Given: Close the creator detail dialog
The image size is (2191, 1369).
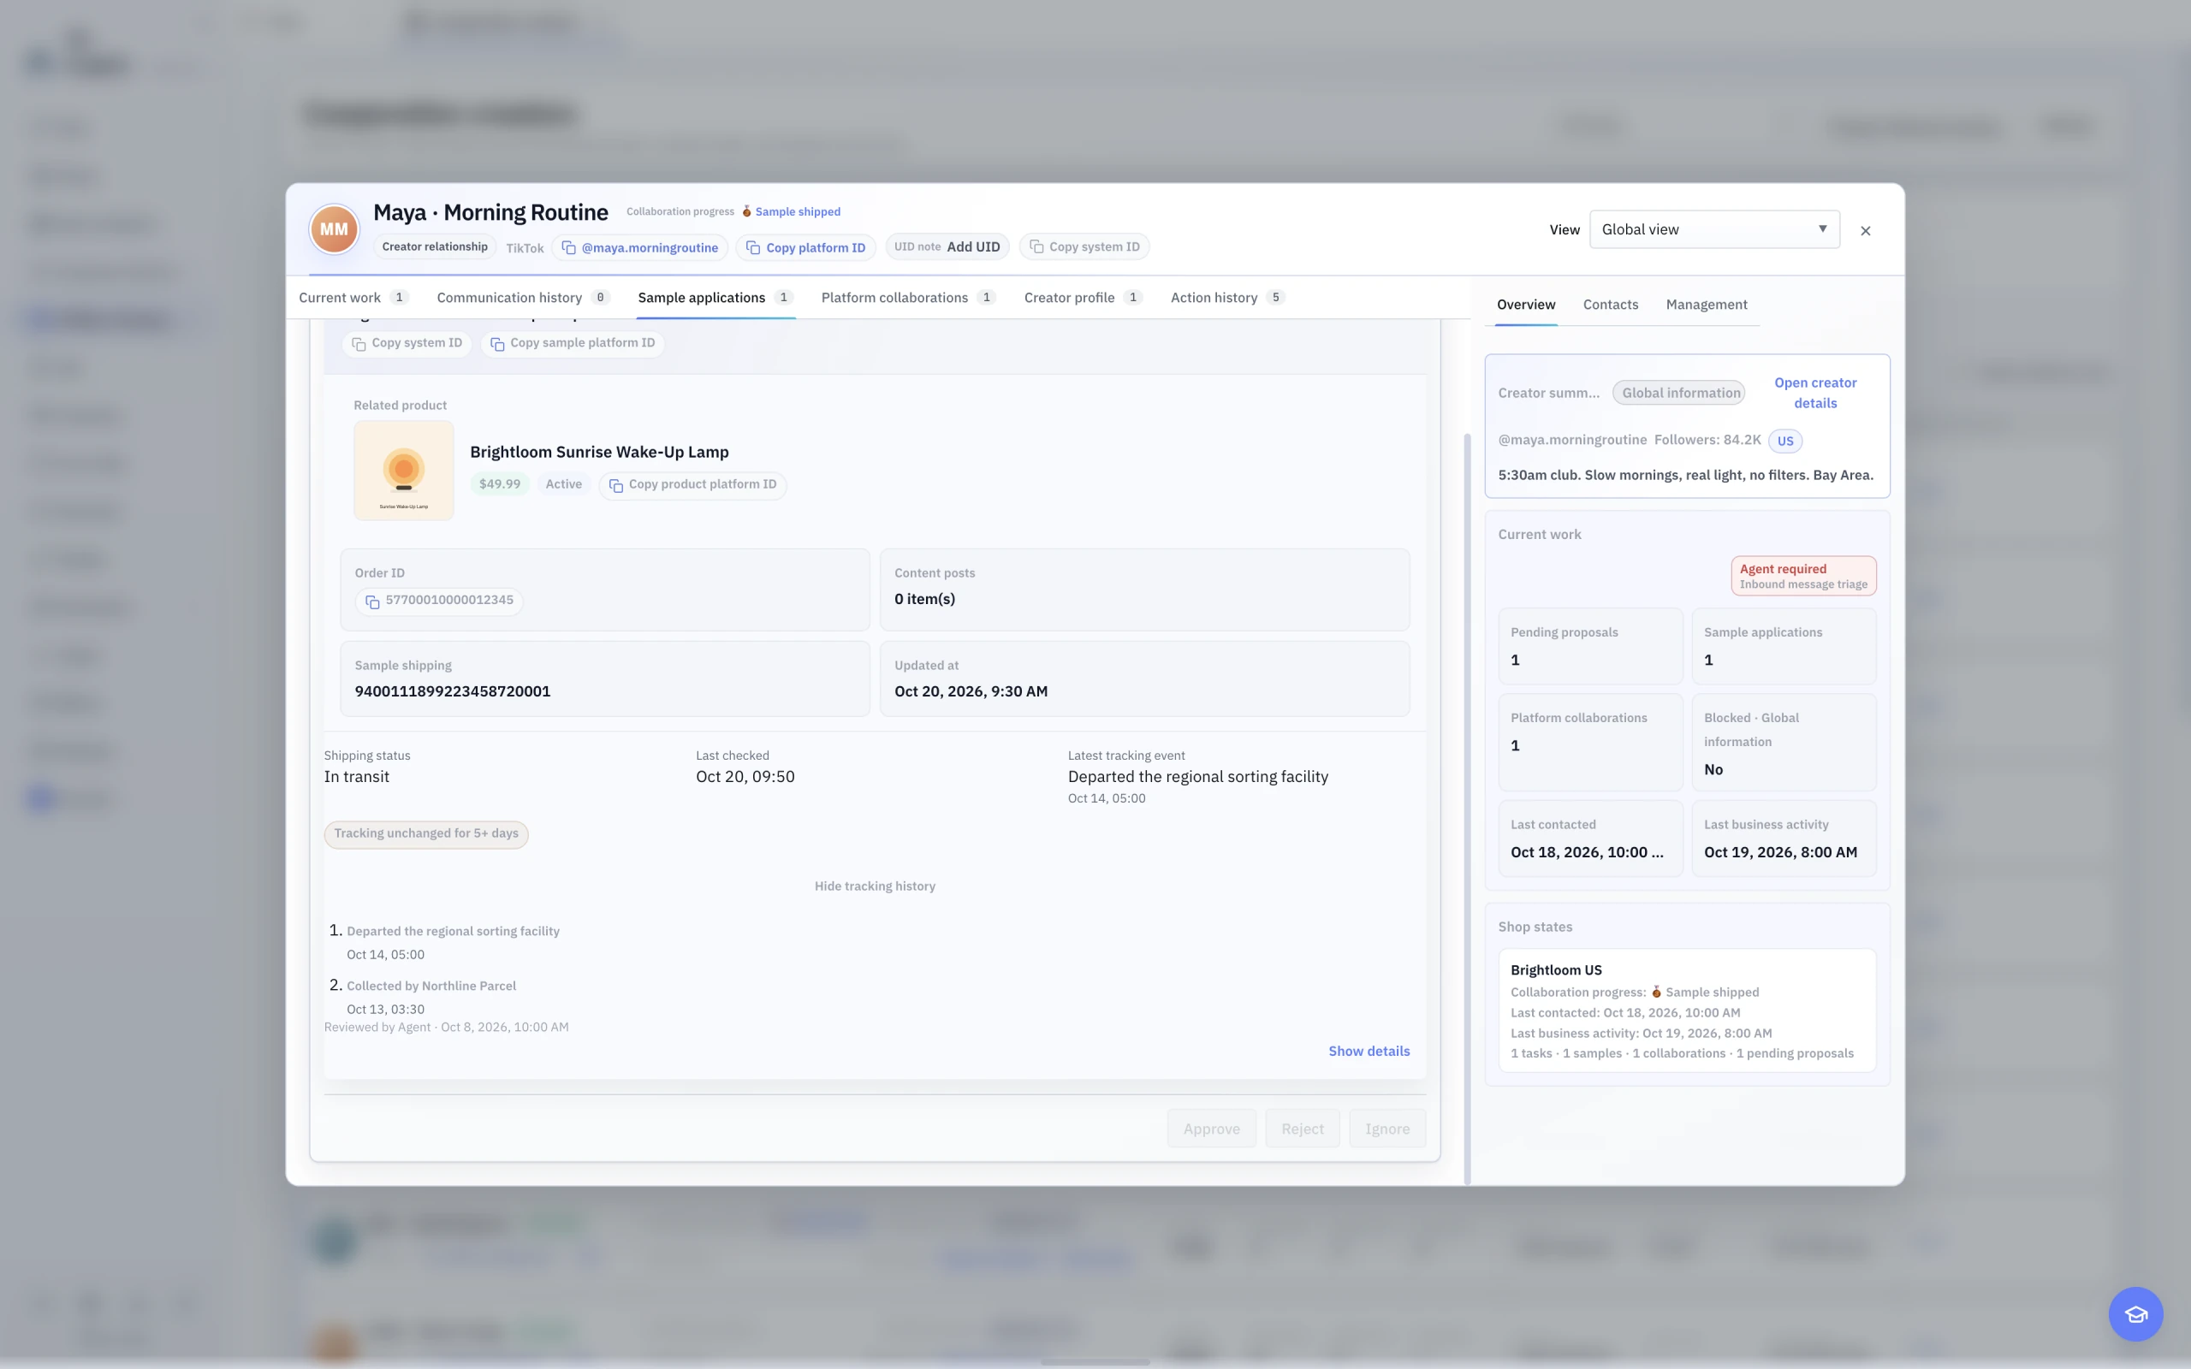Looking at the screenshot, I should coord(1865,231).
